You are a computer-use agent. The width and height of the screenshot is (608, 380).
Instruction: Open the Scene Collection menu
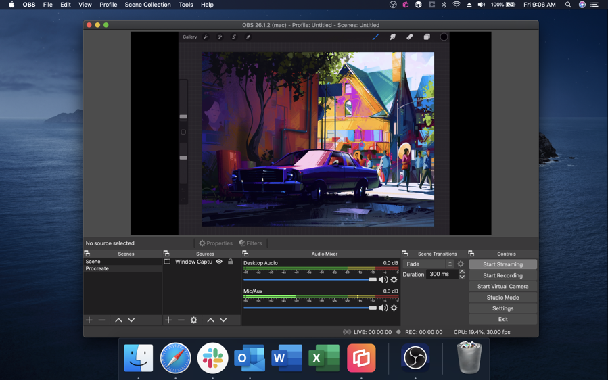pos(147,5)
